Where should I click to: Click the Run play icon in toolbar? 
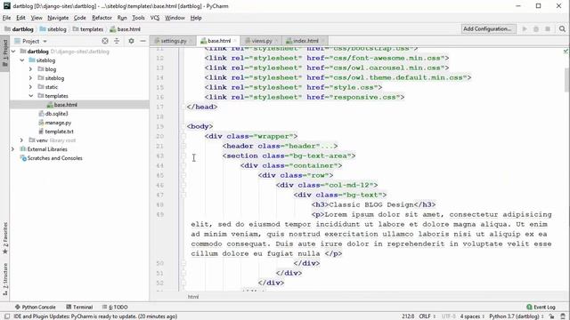click(525, 29)
